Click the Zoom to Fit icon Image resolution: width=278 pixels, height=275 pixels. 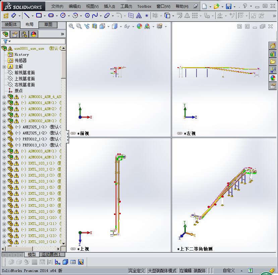pos(71,27)
